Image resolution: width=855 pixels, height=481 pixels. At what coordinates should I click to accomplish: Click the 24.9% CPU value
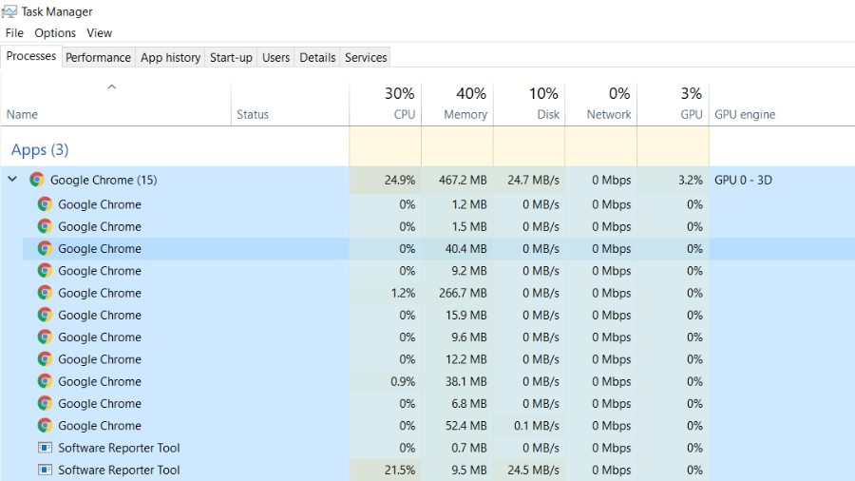[400, 180]
